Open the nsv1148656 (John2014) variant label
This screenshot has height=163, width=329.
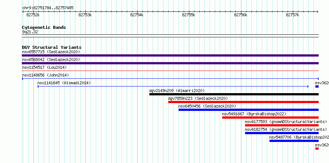[45, 75]
